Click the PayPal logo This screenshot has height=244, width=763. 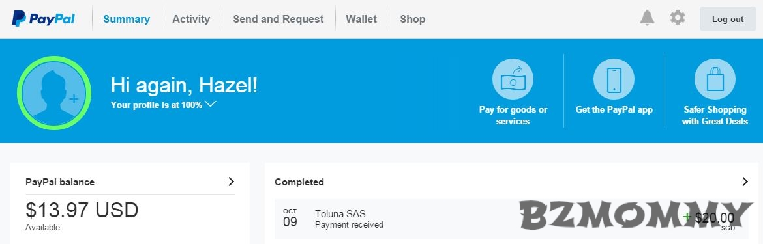coord(43,19)
